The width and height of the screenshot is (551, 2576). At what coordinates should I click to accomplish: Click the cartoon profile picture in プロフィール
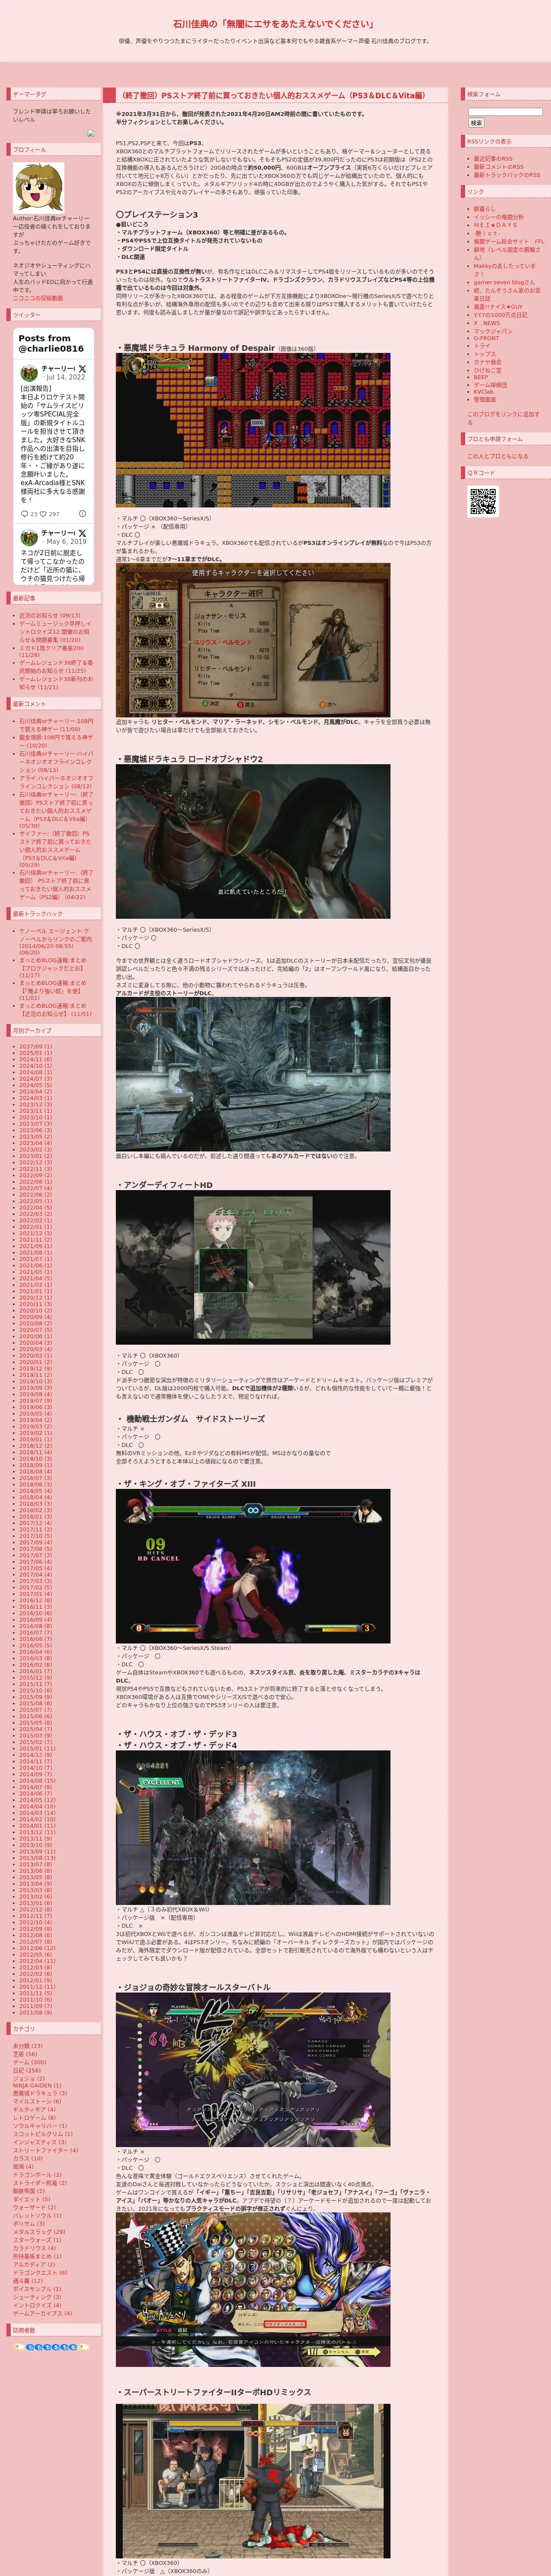(38, 187)
